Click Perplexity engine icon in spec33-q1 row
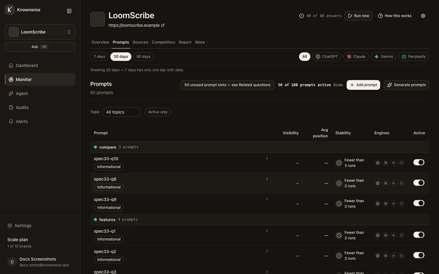 point(402,235)
